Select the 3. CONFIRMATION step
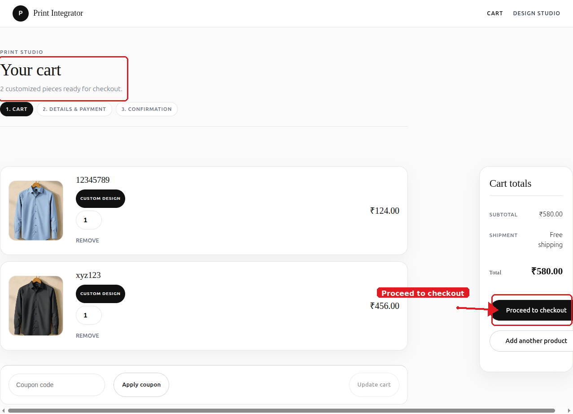The width and height of the screenshot is (573, 414). coord(147,109)
